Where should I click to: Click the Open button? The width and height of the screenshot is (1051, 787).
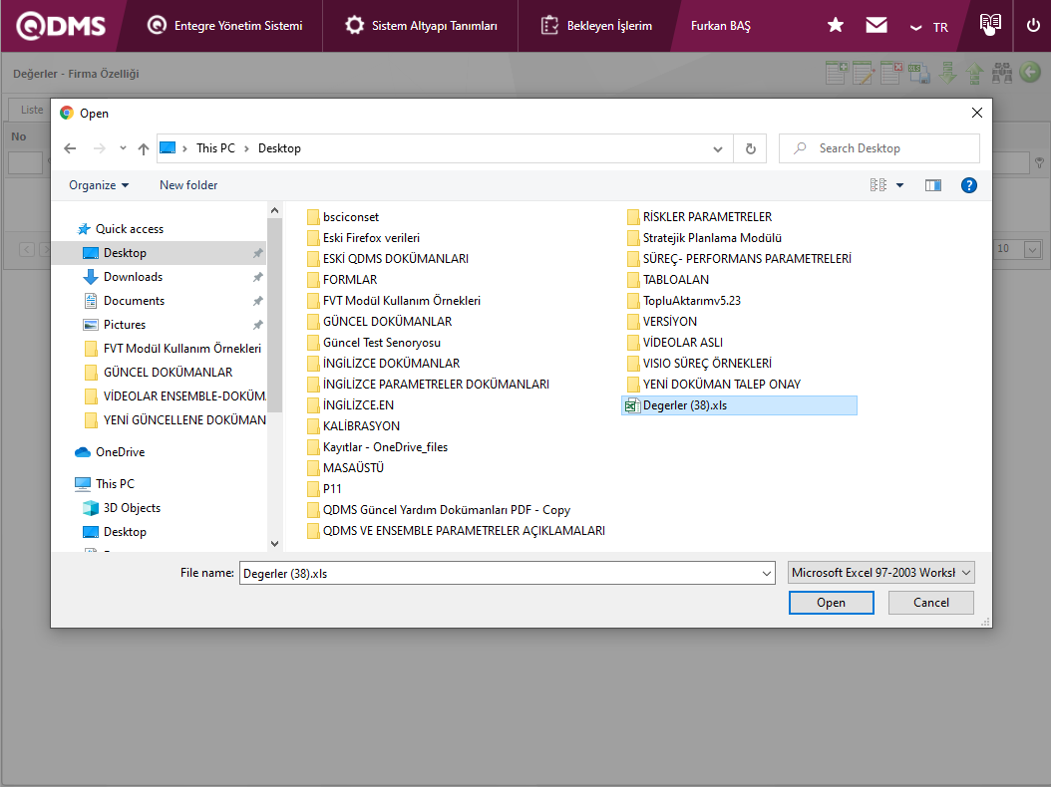(x=831, y=603)
